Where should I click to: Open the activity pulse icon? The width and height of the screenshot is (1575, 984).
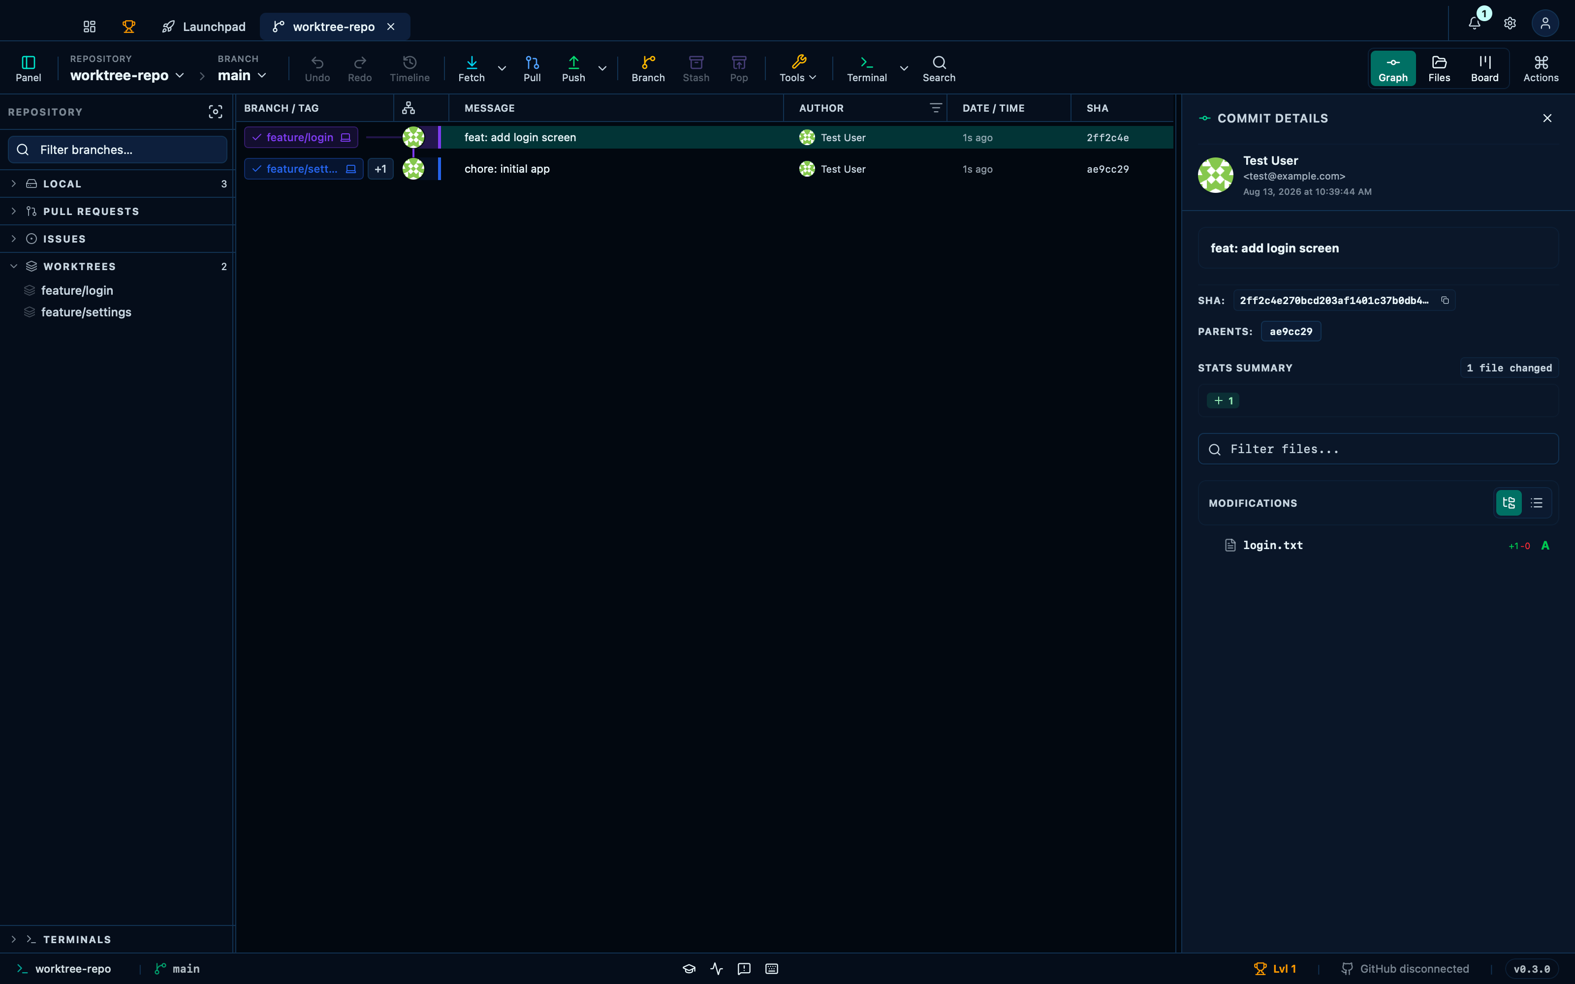coord(717,968)
